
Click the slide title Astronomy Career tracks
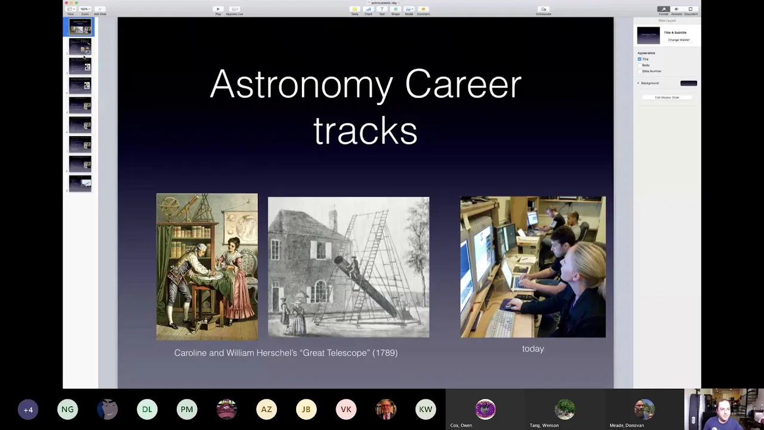365,107
